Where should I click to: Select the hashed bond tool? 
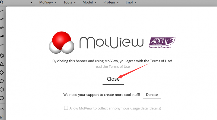coord(2,44)
